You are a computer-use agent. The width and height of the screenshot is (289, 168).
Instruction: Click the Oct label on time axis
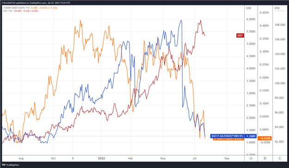(x=53, y=158)
